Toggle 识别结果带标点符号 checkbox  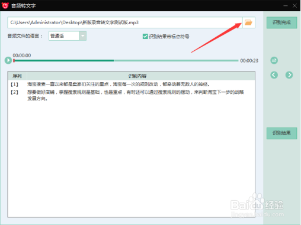[145, 37]
